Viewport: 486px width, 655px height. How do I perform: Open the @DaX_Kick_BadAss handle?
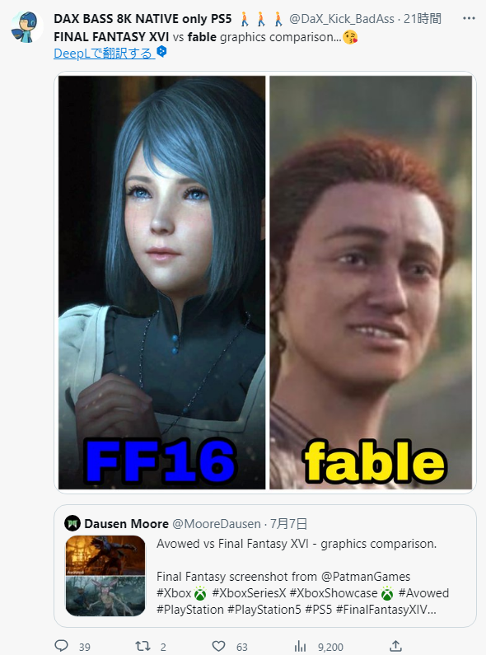coord(342,19)
